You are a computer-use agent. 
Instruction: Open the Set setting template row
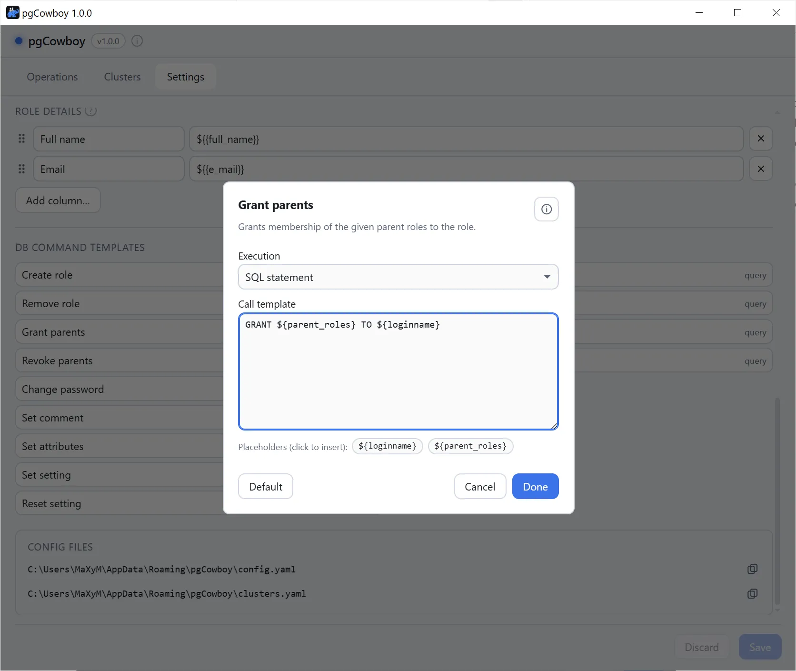(119, 475)
